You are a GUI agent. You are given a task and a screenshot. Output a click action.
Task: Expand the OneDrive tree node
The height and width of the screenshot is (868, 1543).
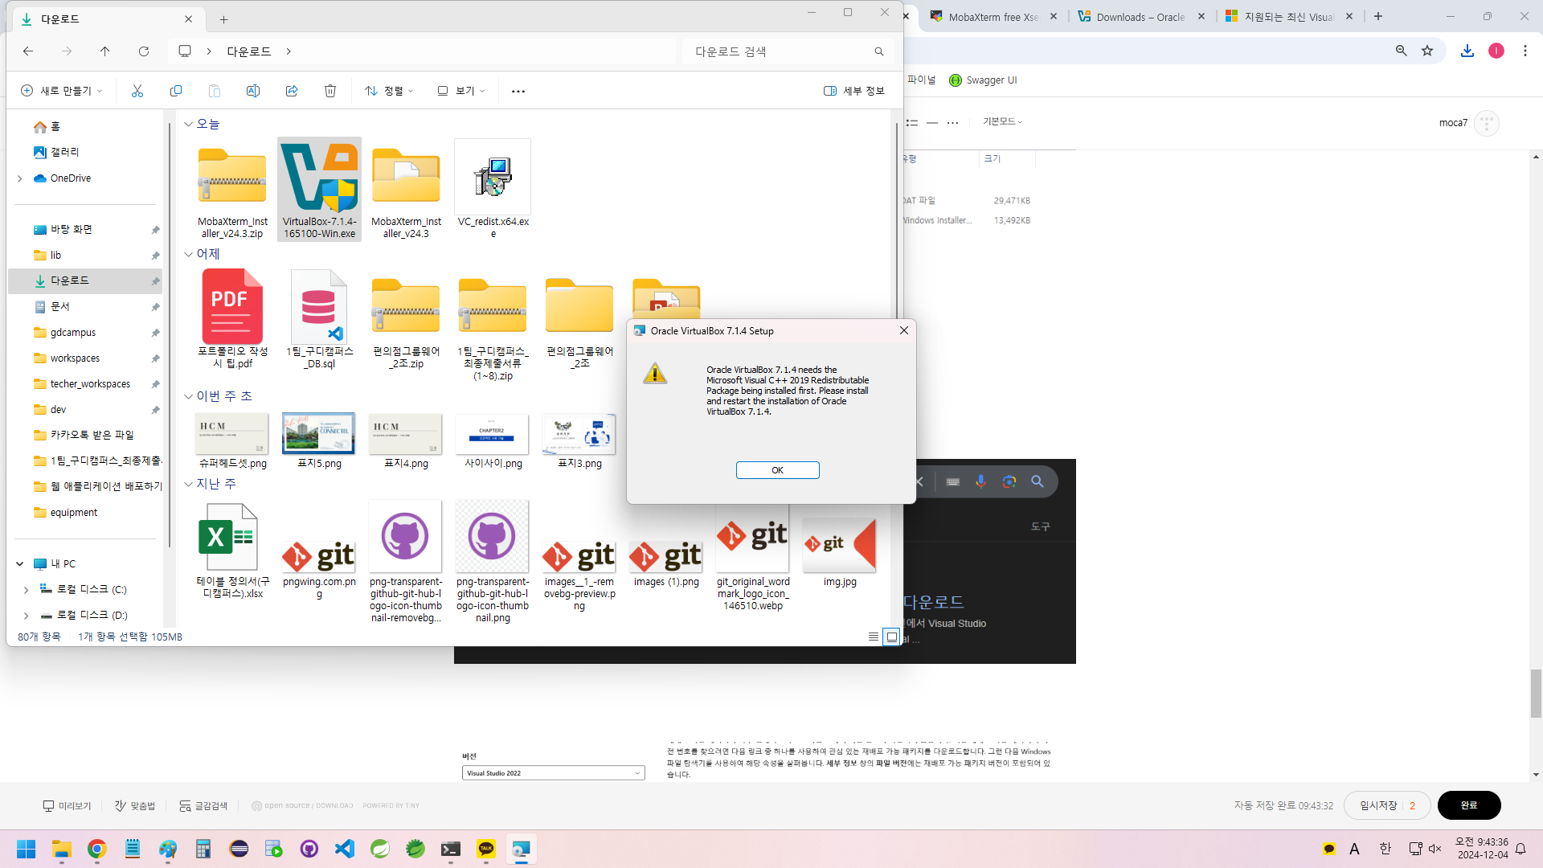click(20, 178)
